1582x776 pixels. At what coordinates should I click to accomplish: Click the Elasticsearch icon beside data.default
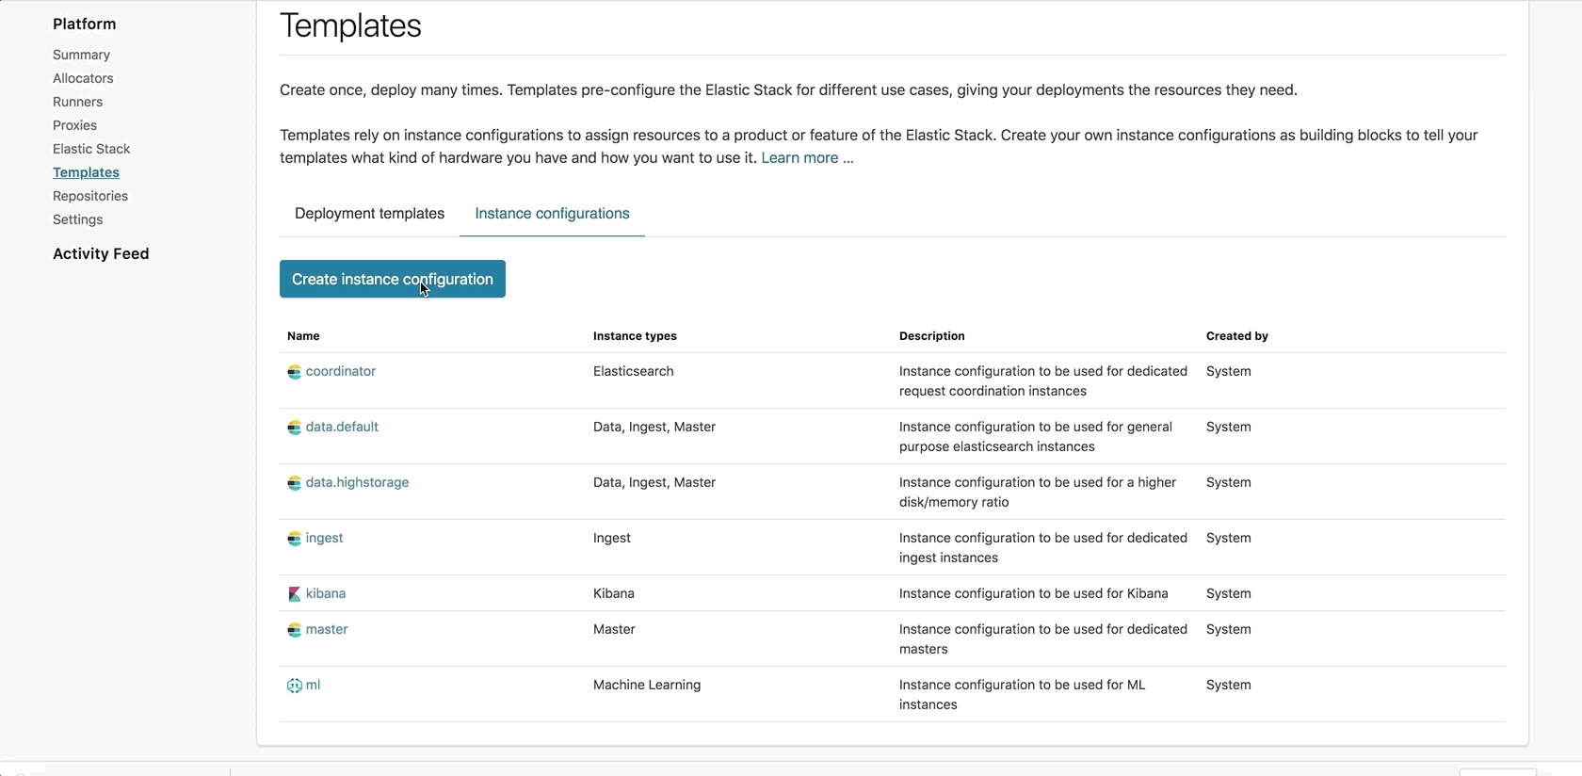click(x=294, y=428)
